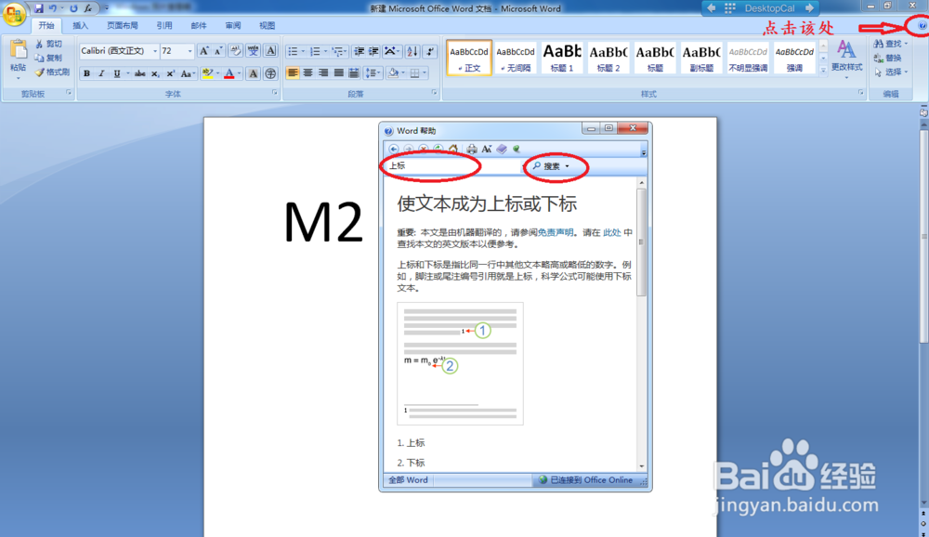This screenshot has height=537, width=929.
Task: Click the Grow Font icon
Action: pyautogui.click(x=203, y=50)
